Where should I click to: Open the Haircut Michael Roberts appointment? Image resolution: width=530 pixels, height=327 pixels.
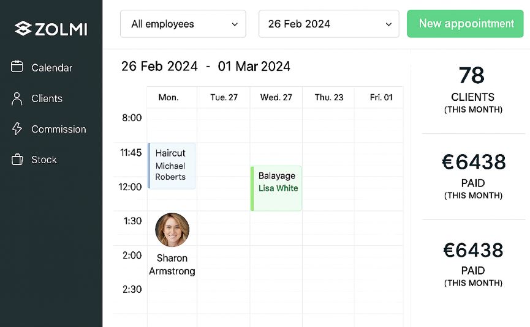tap(172, 166)
